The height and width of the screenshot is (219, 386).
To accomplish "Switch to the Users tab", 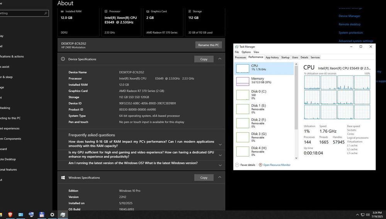I will 295,57.
